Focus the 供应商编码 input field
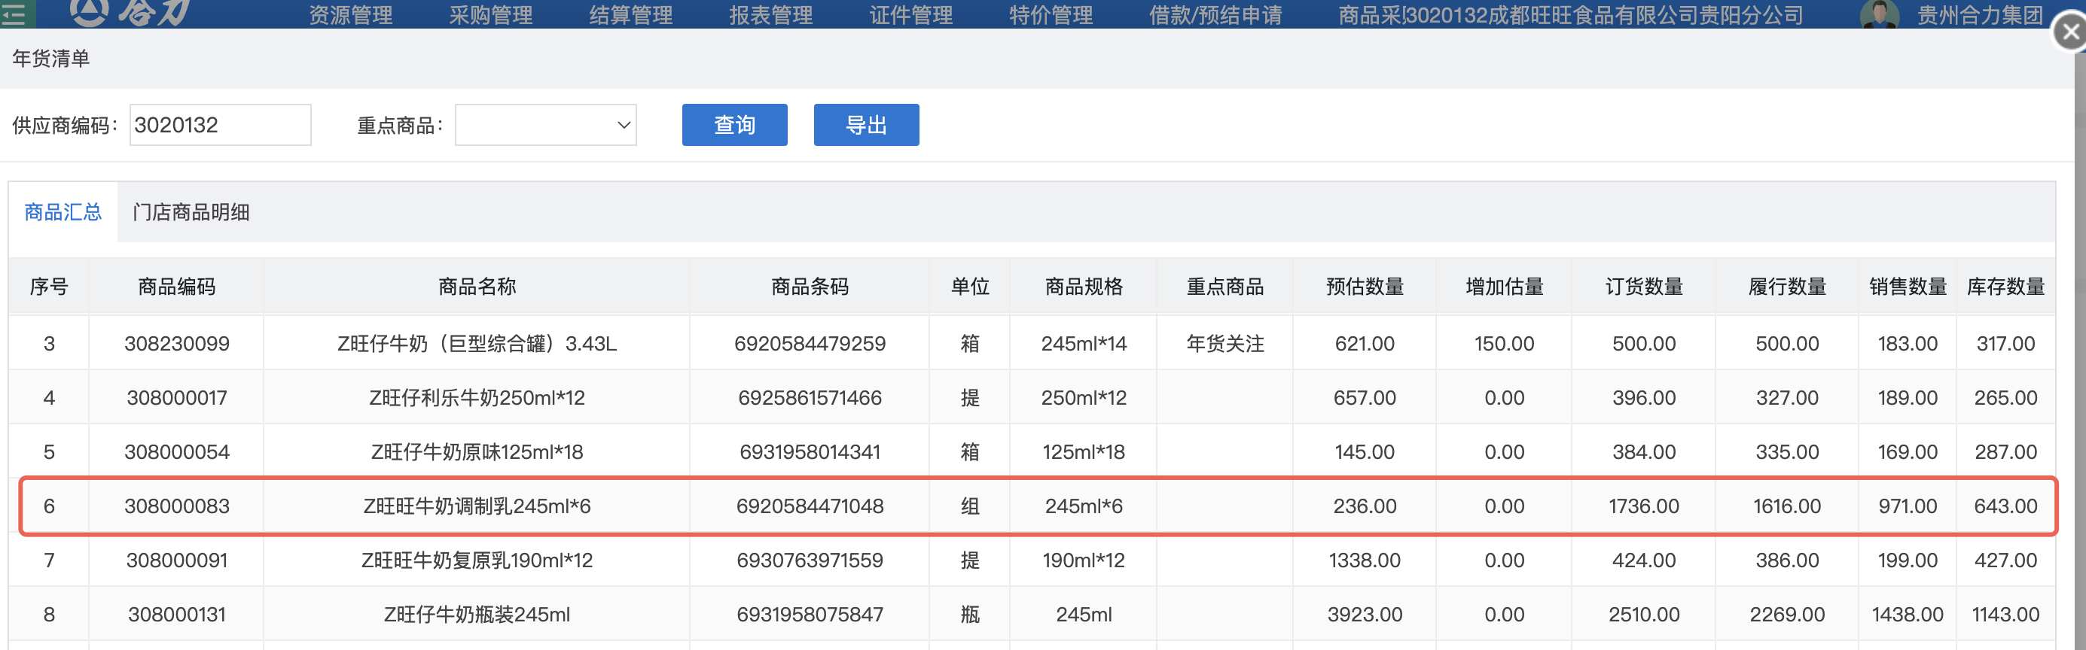The height and width of the screenshot is (650, 2086). point(219,126)
